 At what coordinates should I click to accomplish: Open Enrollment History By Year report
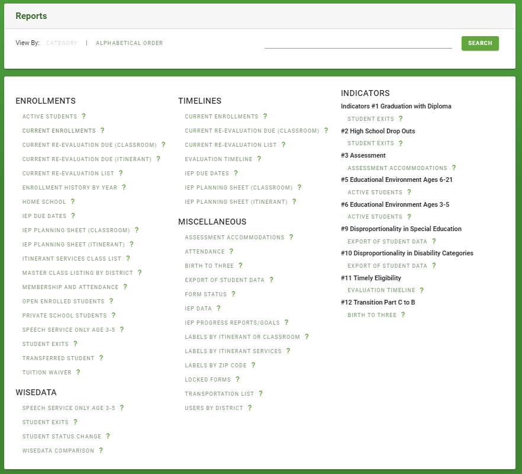[70, 187]
